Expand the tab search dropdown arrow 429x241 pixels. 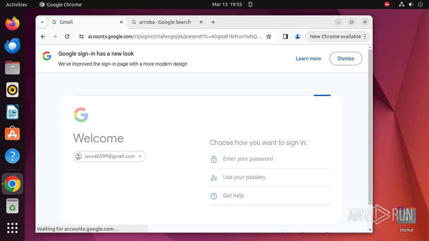click(x=42, y=22)
